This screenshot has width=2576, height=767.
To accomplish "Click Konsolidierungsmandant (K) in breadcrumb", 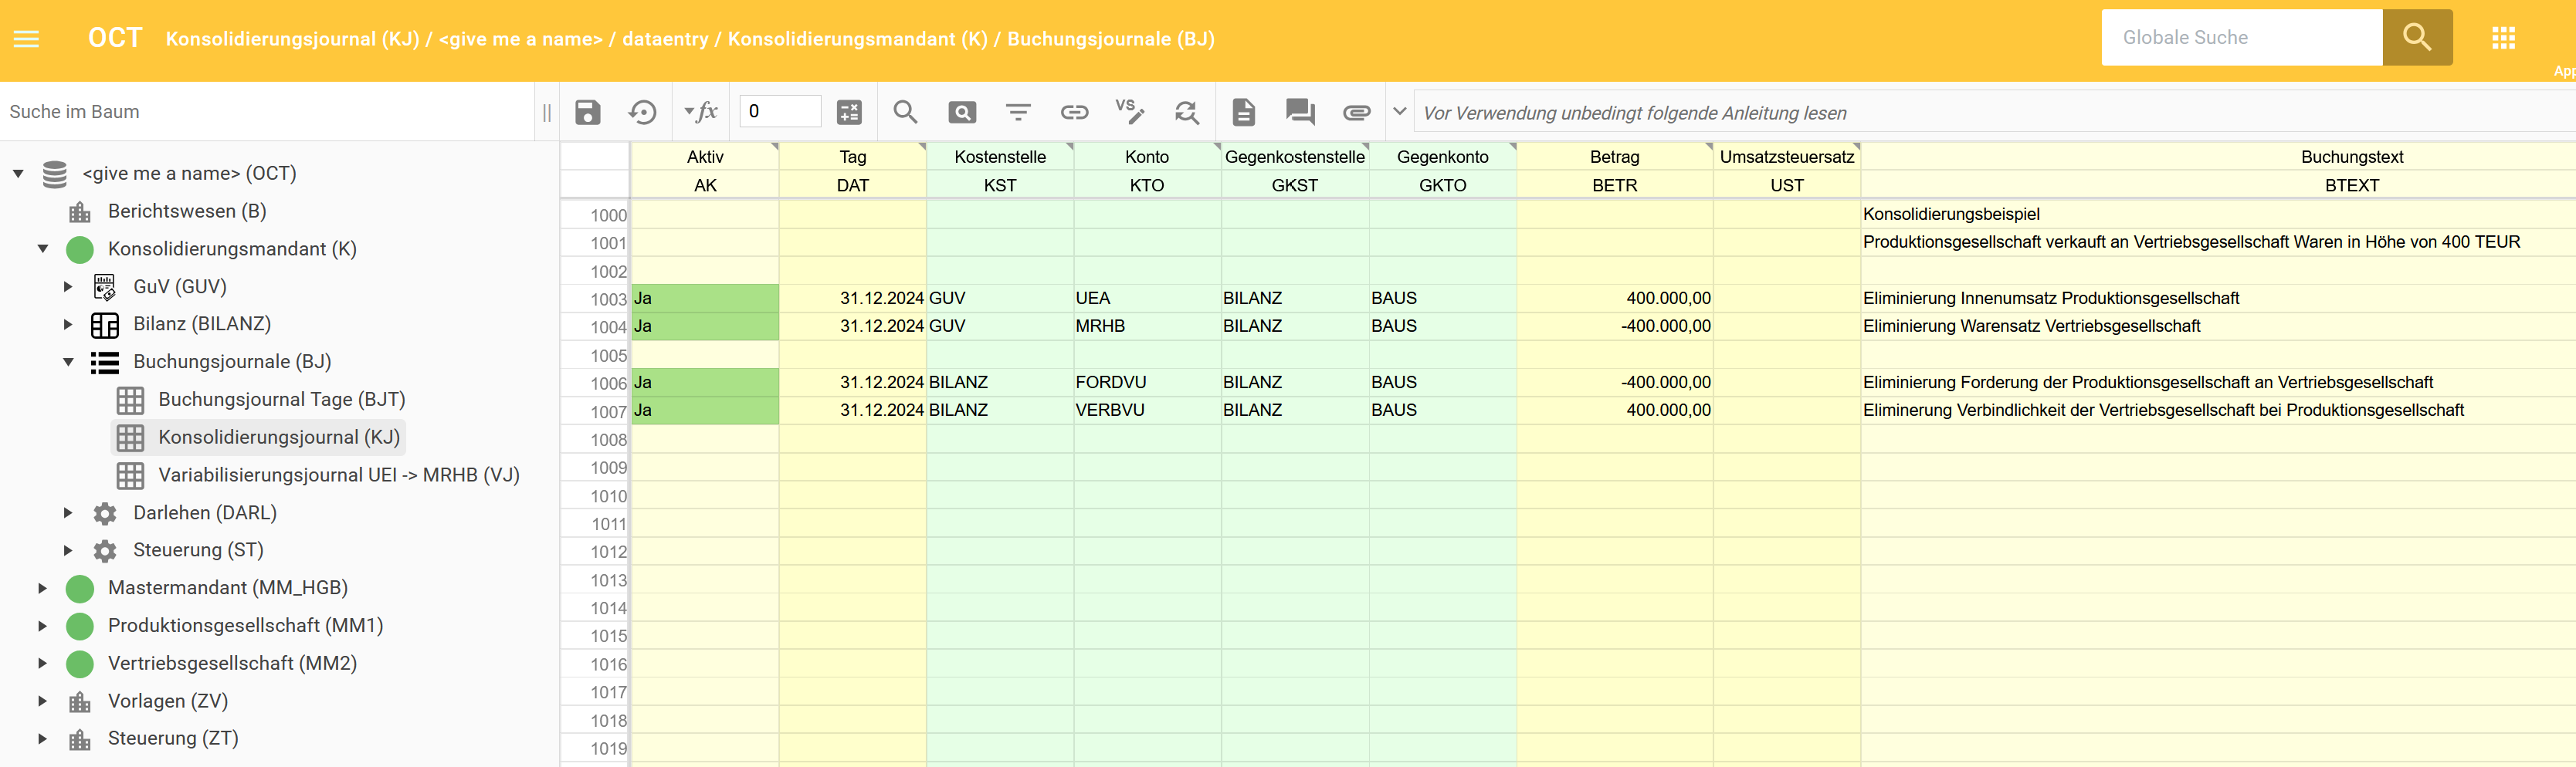I will [857, 39].
